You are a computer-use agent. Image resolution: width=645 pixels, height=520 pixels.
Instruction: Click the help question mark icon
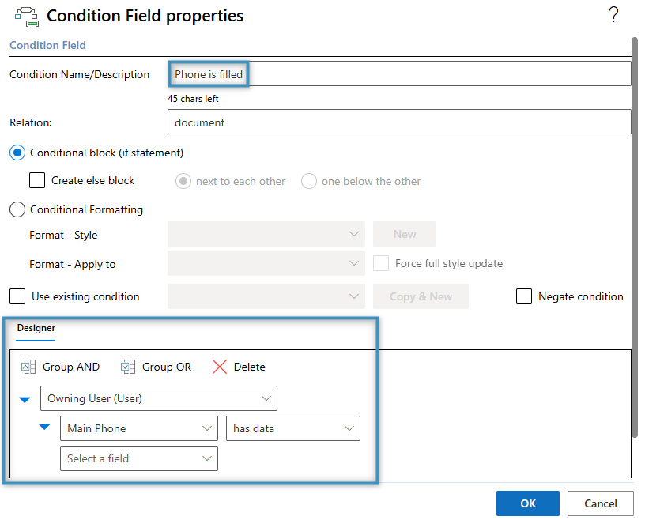(x=613, y=14)
